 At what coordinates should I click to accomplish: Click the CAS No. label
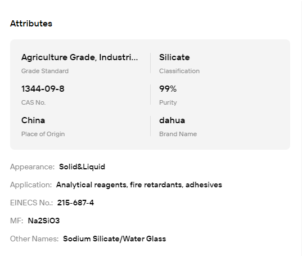pos(33,102)
